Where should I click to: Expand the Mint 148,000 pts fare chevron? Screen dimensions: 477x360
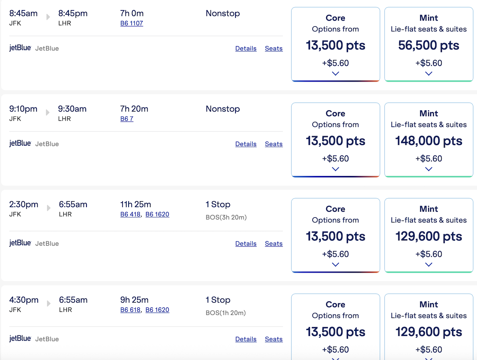pyautogui.click(x=429, y=169)
